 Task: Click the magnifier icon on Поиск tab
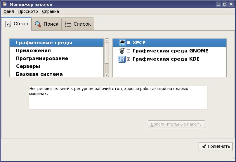(38, 24)
